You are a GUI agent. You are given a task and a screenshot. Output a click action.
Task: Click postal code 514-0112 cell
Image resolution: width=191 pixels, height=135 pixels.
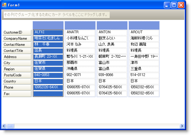144,75
